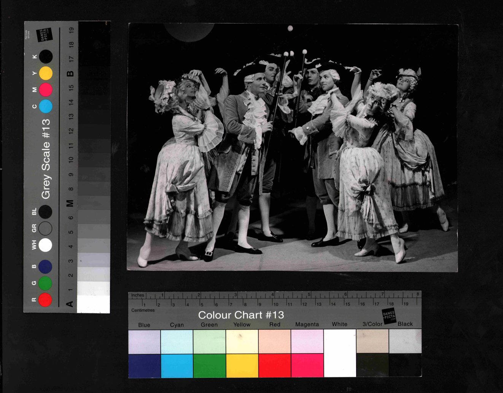Click the white circle labeled WH
Screen dimensions: 503x393
[x=45, y=245]
